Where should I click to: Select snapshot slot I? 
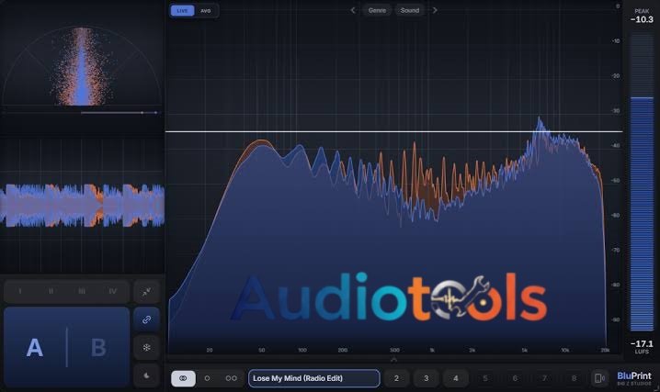[20, 291]
